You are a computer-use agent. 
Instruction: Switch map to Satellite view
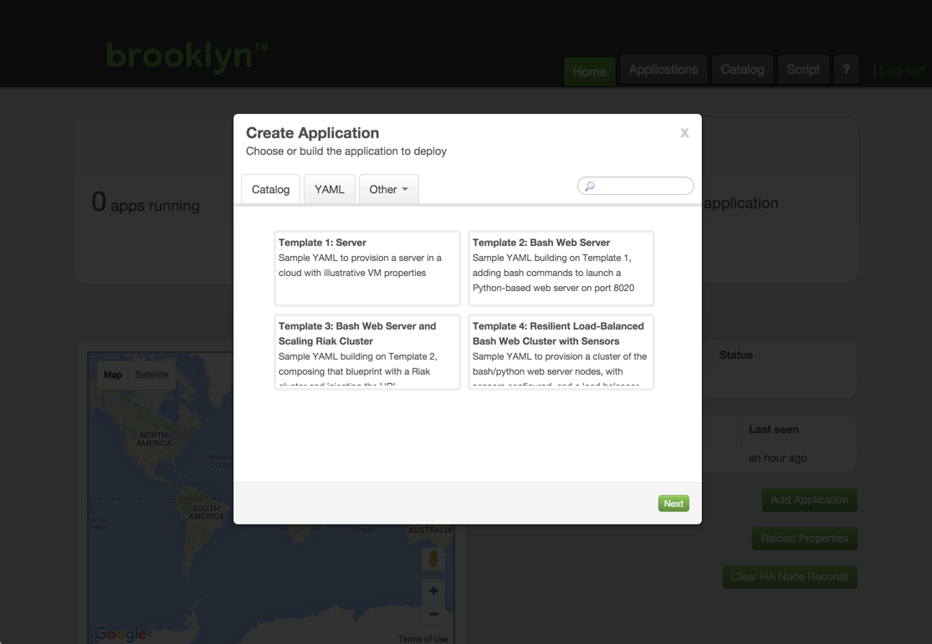point(152,375)
